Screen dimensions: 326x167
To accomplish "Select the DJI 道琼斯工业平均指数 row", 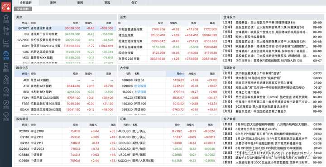I will [x=65, y=34].
